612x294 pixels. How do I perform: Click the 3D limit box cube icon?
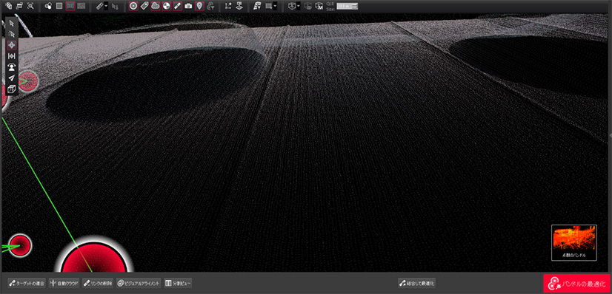tap(292, 6)
